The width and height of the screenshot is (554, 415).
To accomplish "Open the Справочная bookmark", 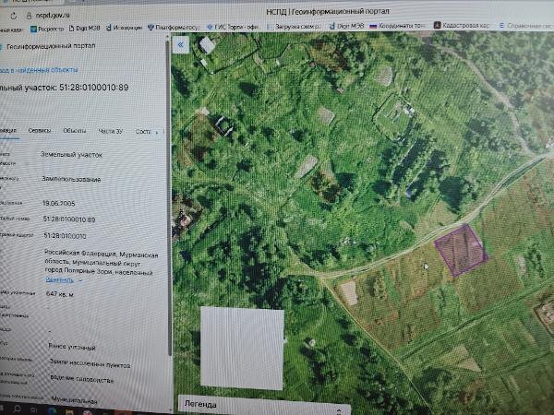I will click(526, 26).
